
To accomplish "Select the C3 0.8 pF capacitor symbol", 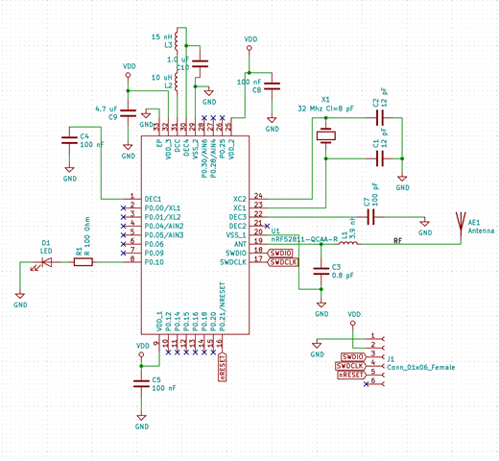I will [x=321, y=271].
